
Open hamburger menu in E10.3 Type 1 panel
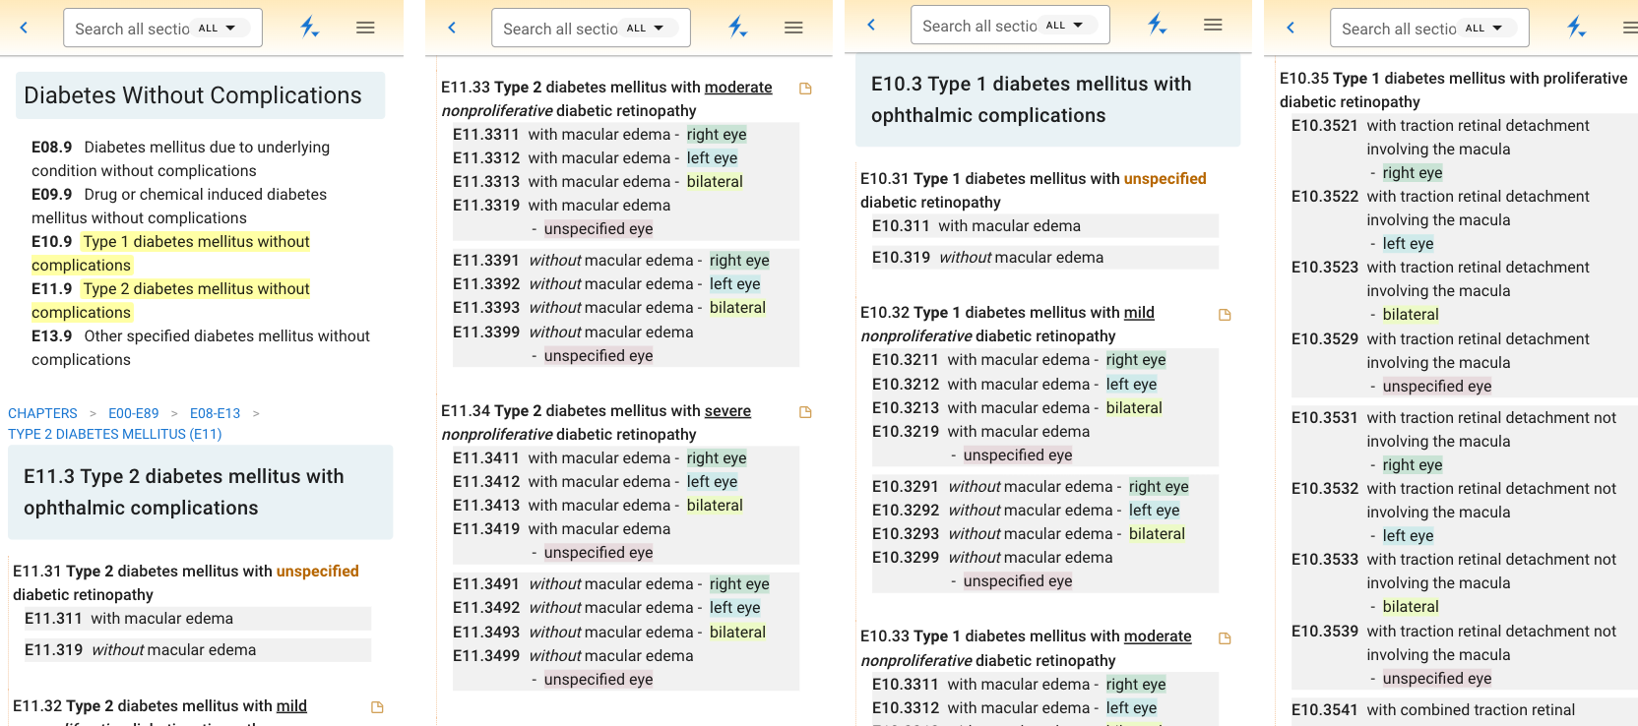click(1213, 25)
